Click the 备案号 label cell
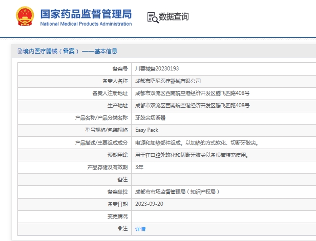 click(120, 69)
